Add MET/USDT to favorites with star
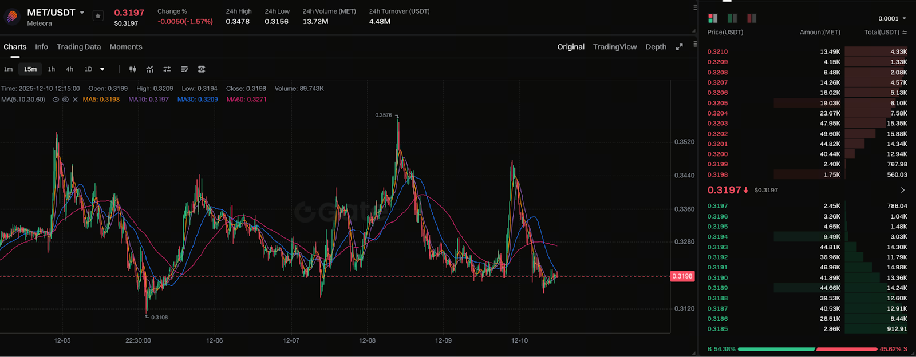 click(x=98, y=16)
